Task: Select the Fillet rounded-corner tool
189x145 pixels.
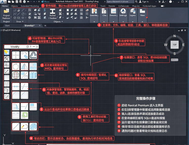Action: pos(16,95)
